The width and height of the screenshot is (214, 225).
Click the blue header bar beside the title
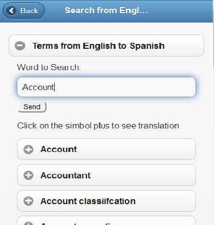[180, 11]
